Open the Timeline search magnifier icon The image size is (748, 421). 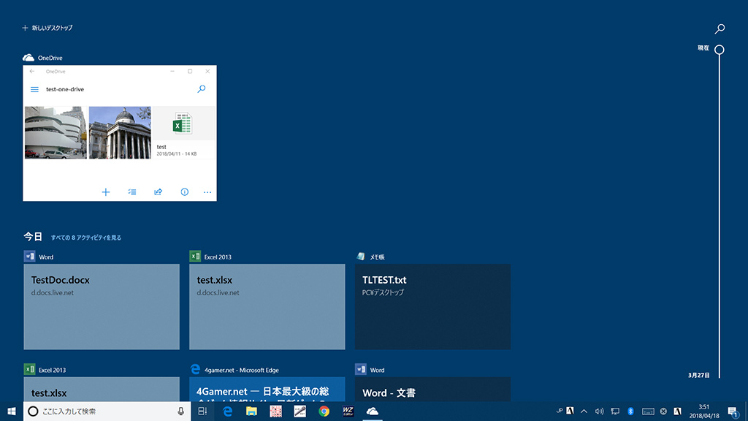click(720, 29)
